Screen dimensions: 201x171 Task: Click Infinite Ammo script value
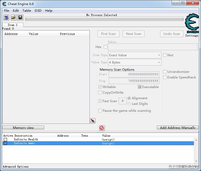point(108,143)
